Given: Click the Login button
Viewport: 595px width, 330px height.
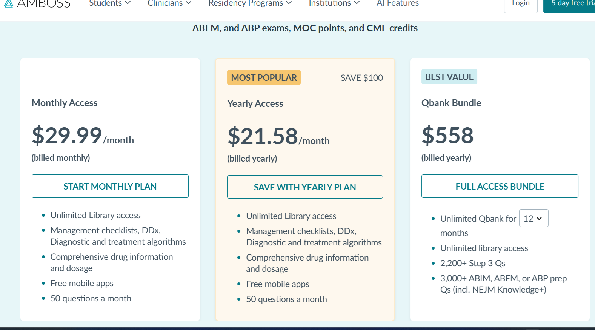Looking at the screenshot, I should 520,4.
